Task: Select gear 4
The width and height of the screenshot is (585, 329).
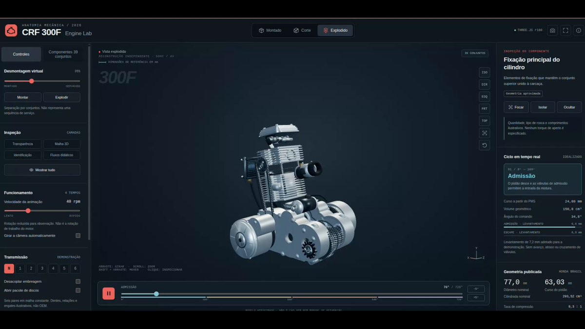Action: point(53,269)
